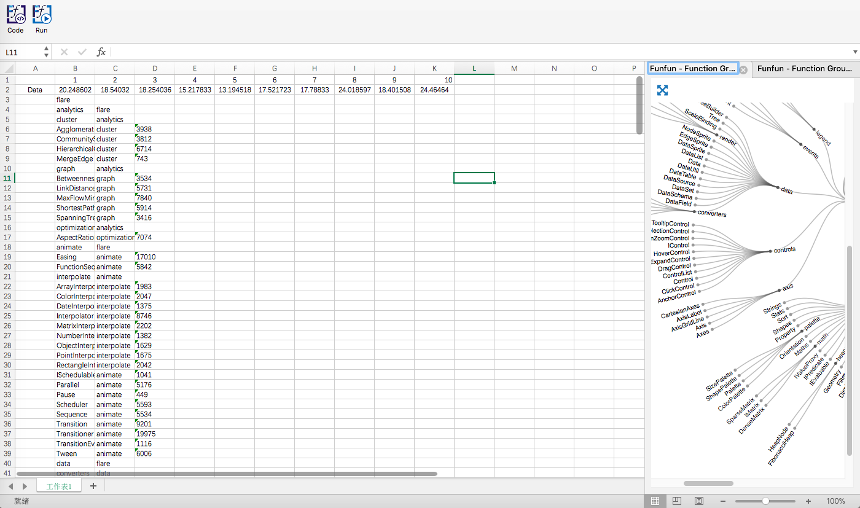The image size is (860, 508).
Task: Select the Page Layout view icon
Action: click(x=698, y=501)
